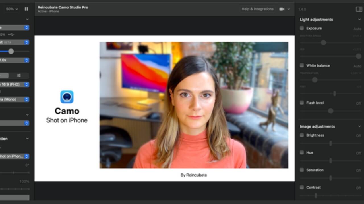
Task: Click the 'Off' value beside Flash level
Action: [359, 103]
